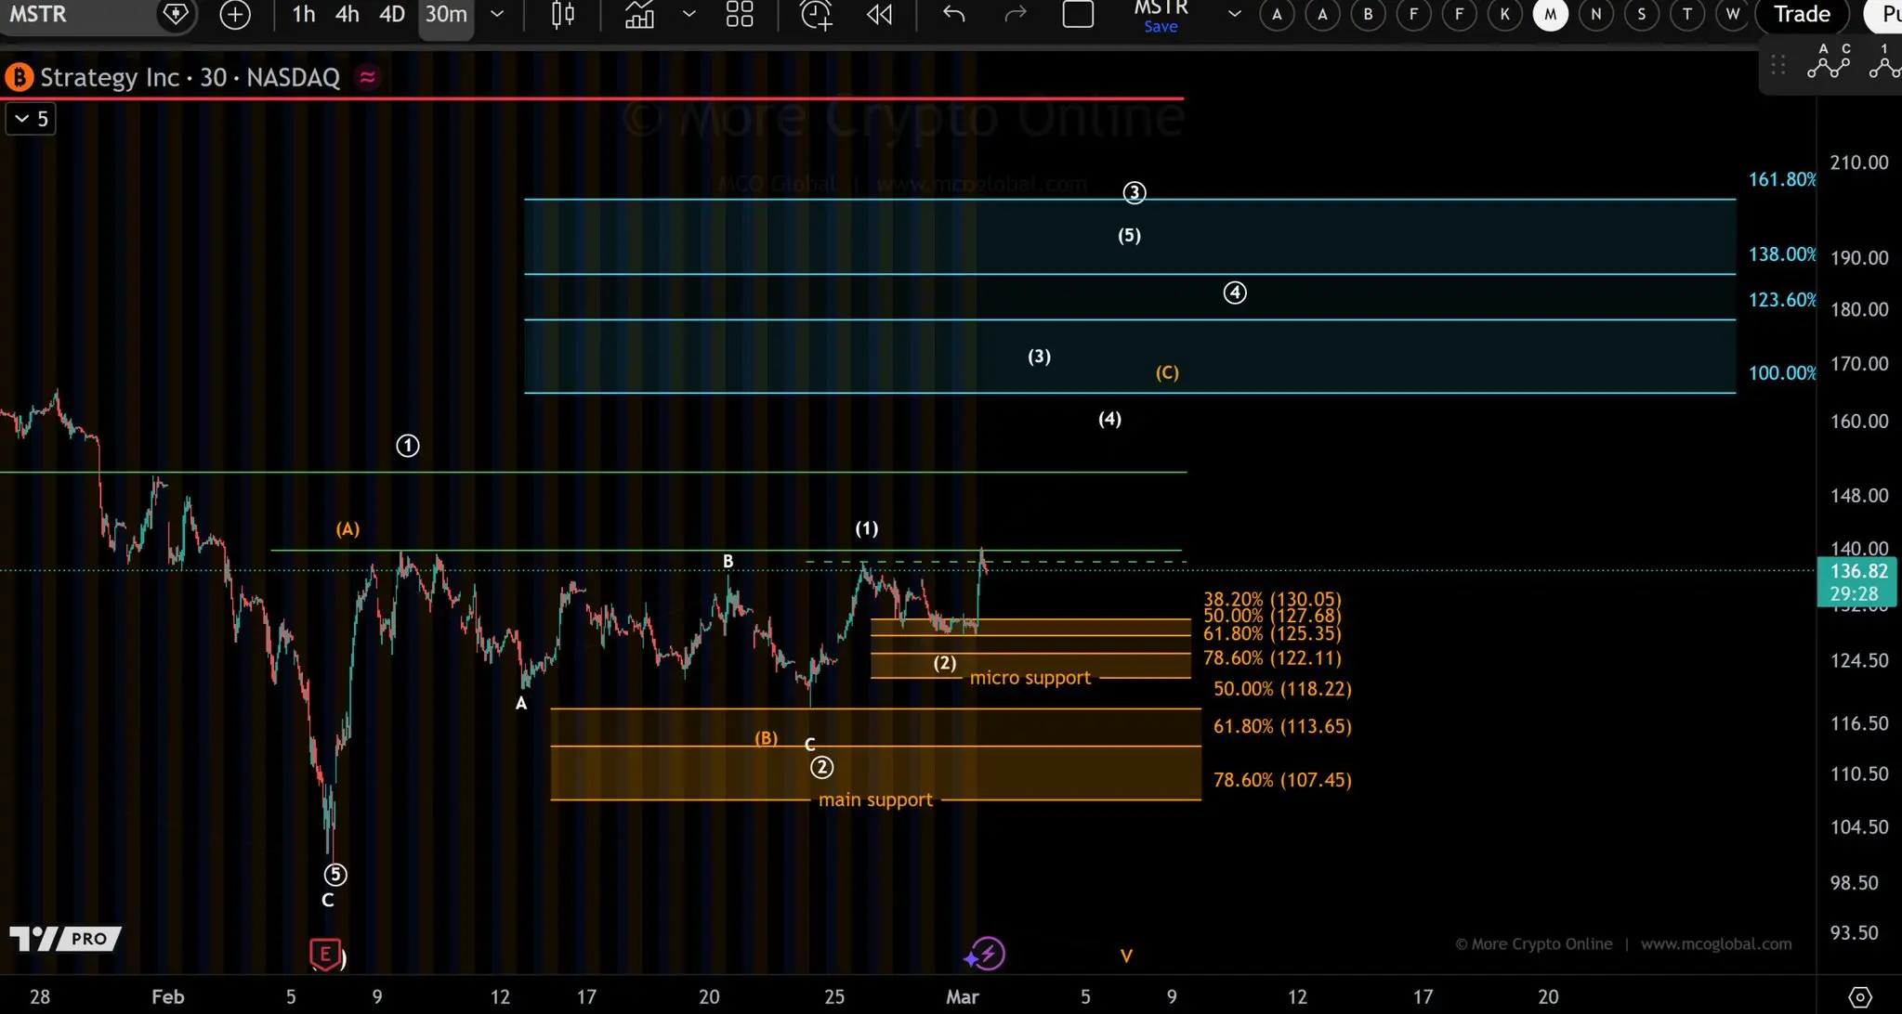
Task: Toggle fullscreen mode square icon
Action: point(1078,14)
